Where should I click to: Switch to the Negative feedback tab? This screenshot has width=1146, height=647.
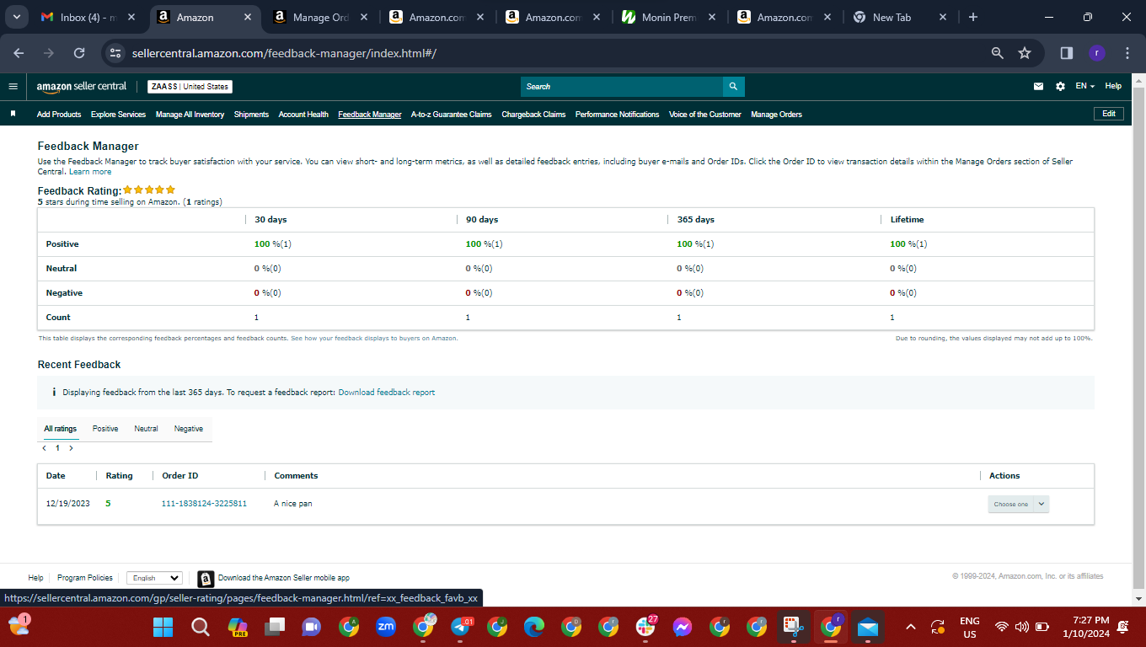click(189, 429)
